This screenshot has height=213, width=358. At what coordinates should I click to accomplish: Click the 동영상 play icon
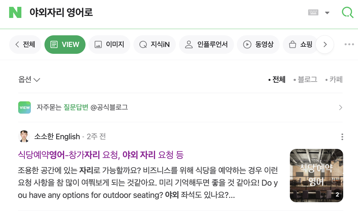pyautogui.click(x=247, y=44)
